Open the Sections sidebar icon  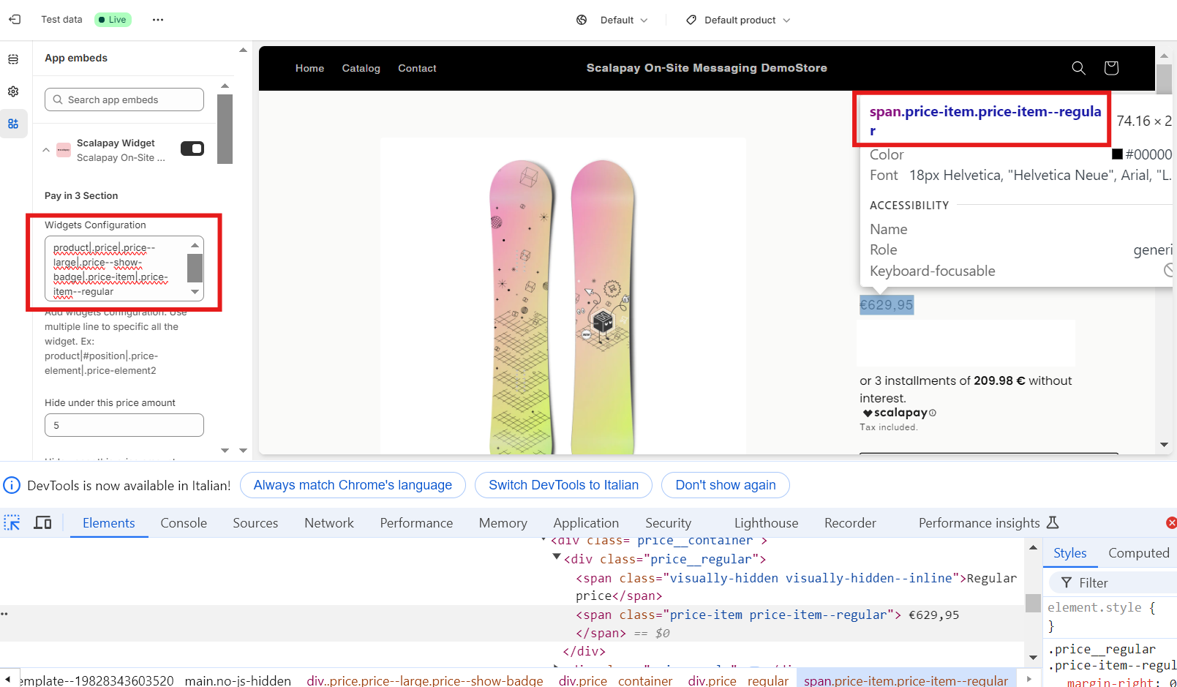pyautogui.click(x=13, y=59)
